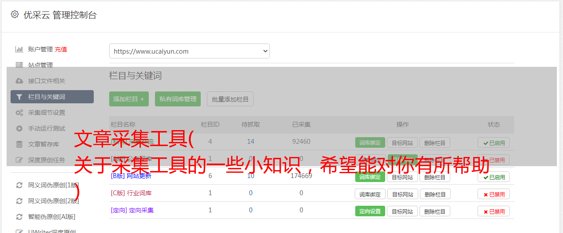The image size is (563, 233).
Task: Click the 待抓取 column header
Action: (x=251, y=124)
